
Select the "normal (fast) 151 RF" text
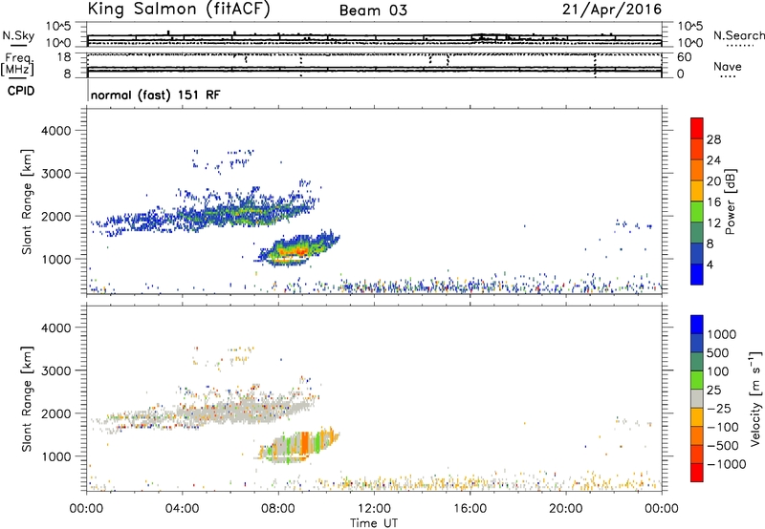[155, 95]
